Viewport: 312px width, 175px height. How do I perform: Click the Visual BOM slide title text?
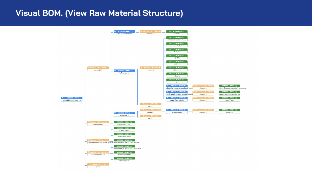[x=99, y=13]
